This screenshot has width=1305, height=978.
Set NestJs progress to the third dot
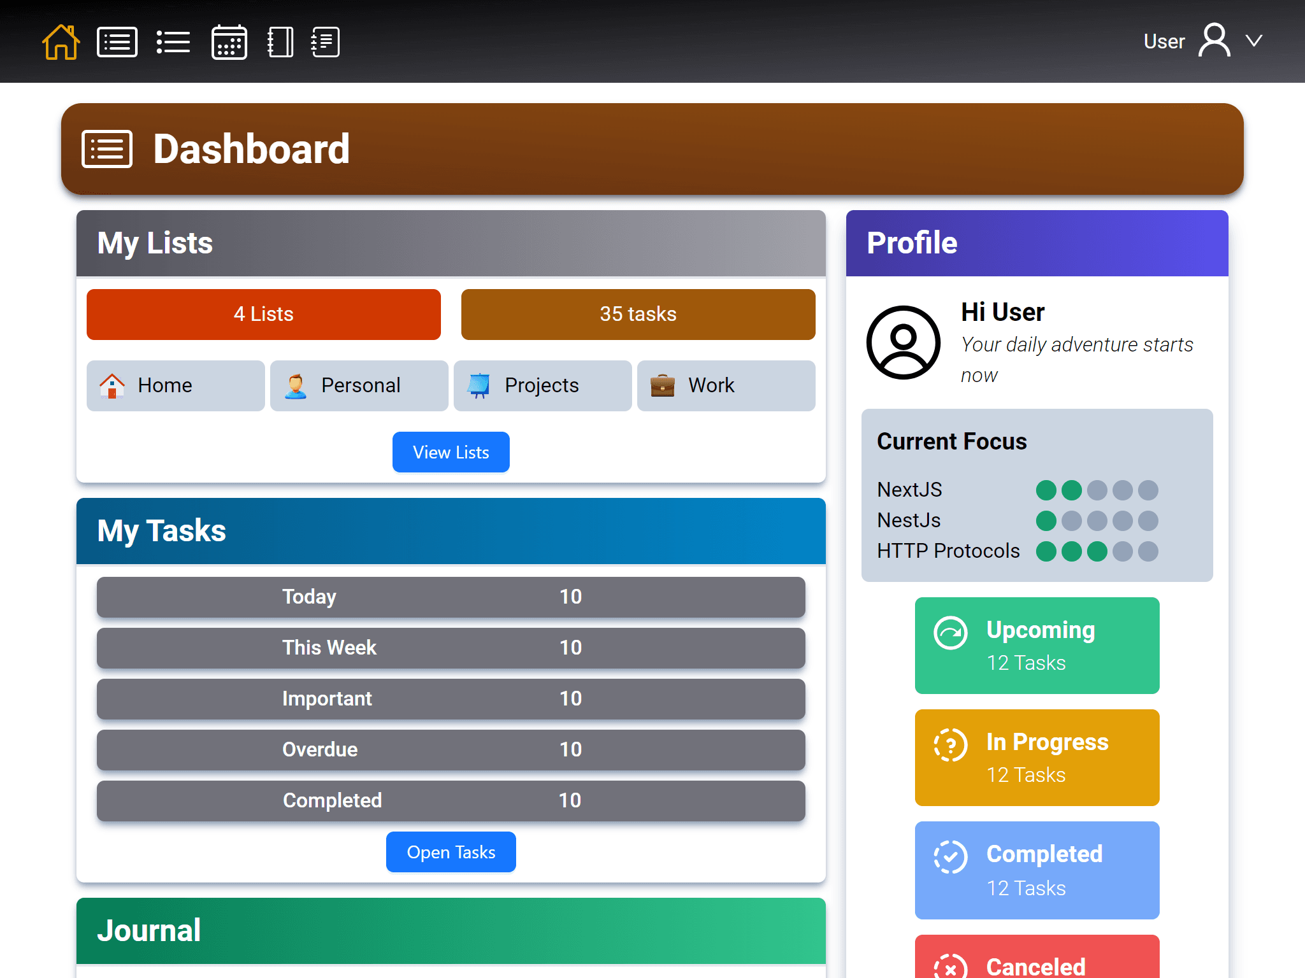tap(1097, 521)
